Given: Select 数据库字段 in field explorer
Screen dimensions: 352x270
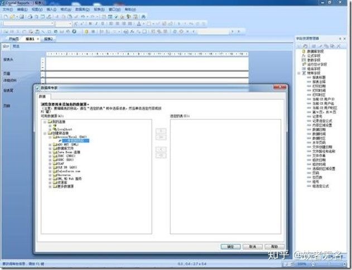Looking at the screenshot, I should point(315,51).
